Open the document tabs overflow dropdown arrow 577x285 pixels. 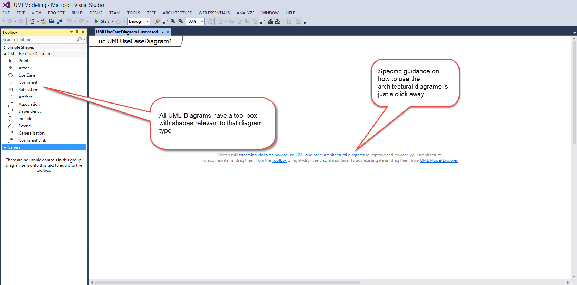pyautogui.click(x=574, y=33)
